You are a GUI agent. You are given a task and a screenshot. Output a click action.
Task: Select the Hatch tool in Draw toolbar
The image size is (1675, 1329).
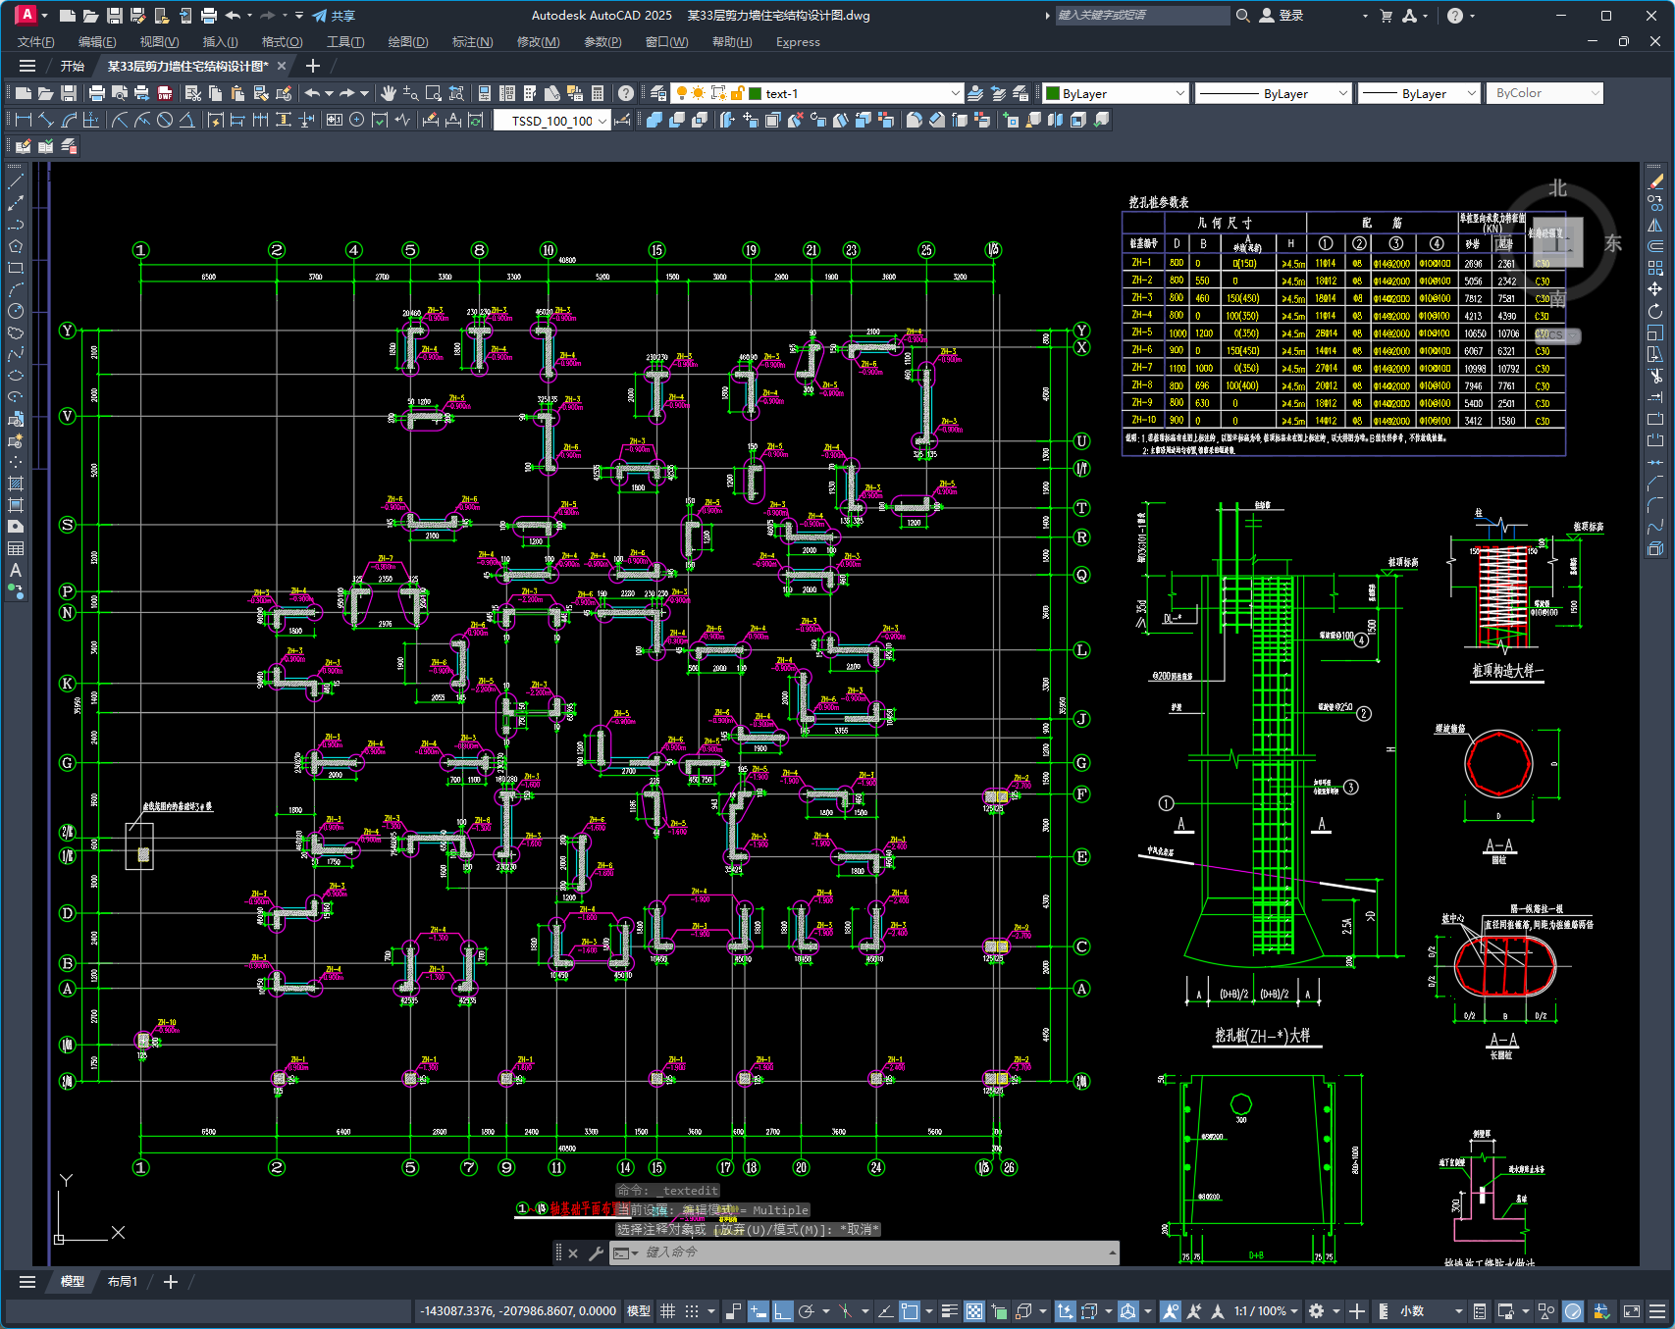click(16, 484)
